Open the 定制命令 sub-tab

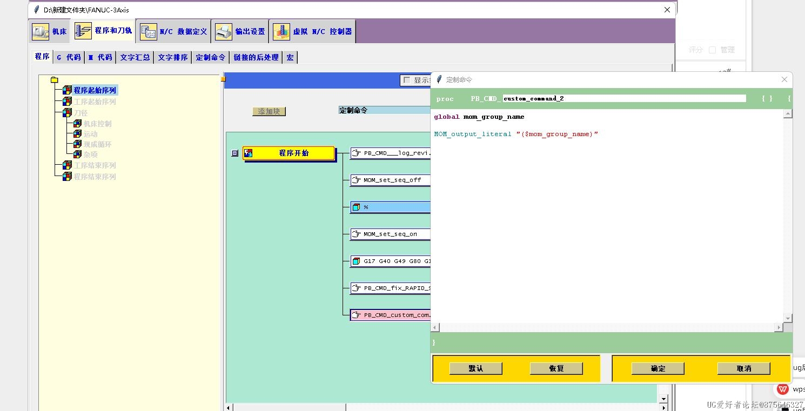[211, 57]
